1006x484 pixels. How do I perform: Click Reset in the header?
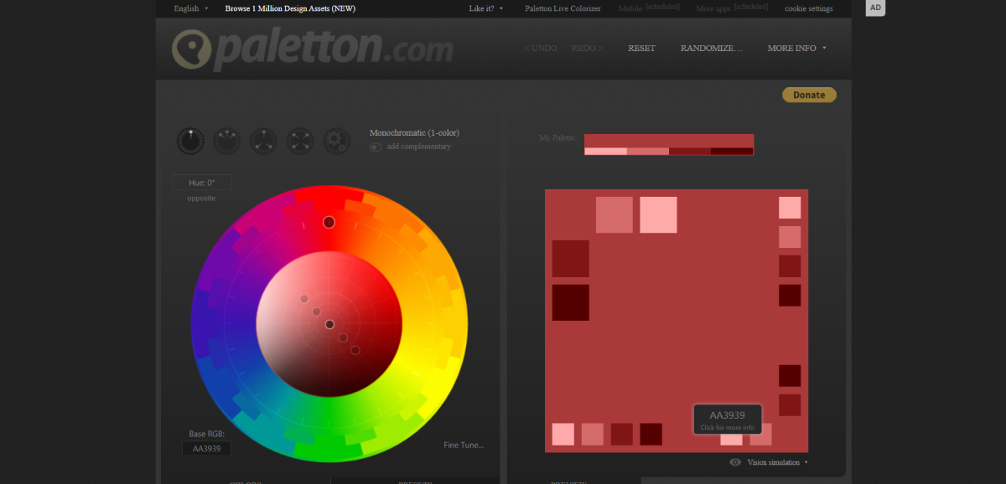641,48
